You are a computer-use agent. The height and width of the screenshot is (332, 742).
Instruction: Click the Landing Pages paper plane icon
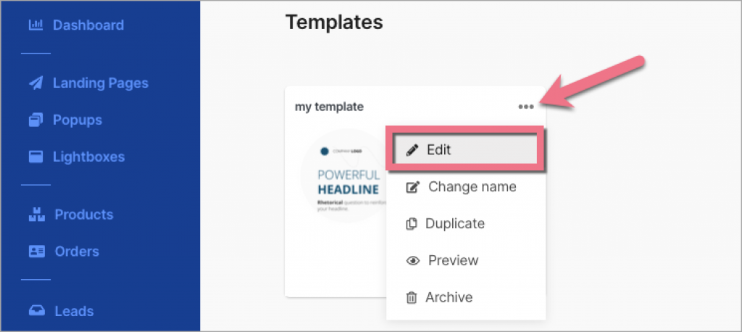(x=36, y=83)
